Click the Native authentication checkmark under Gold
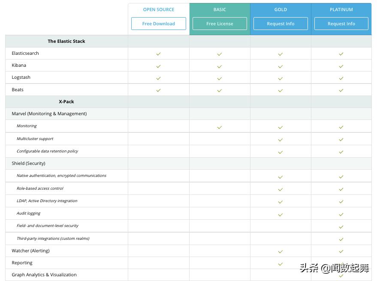The height and width of the screenshot is (281, 377). pyautogui.click(x=280, y=177)
